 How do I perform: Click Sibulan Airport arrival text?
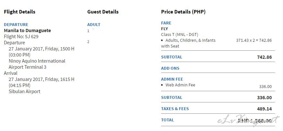[x=24, y=92]
